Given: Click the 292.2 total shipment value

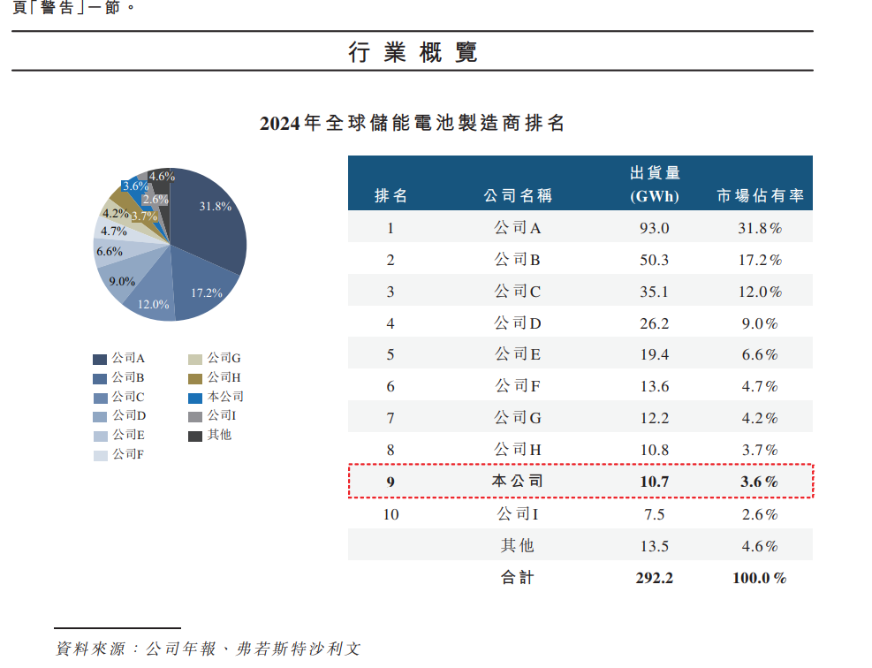Looking at the screenshot, I should (x=655, y=578).
